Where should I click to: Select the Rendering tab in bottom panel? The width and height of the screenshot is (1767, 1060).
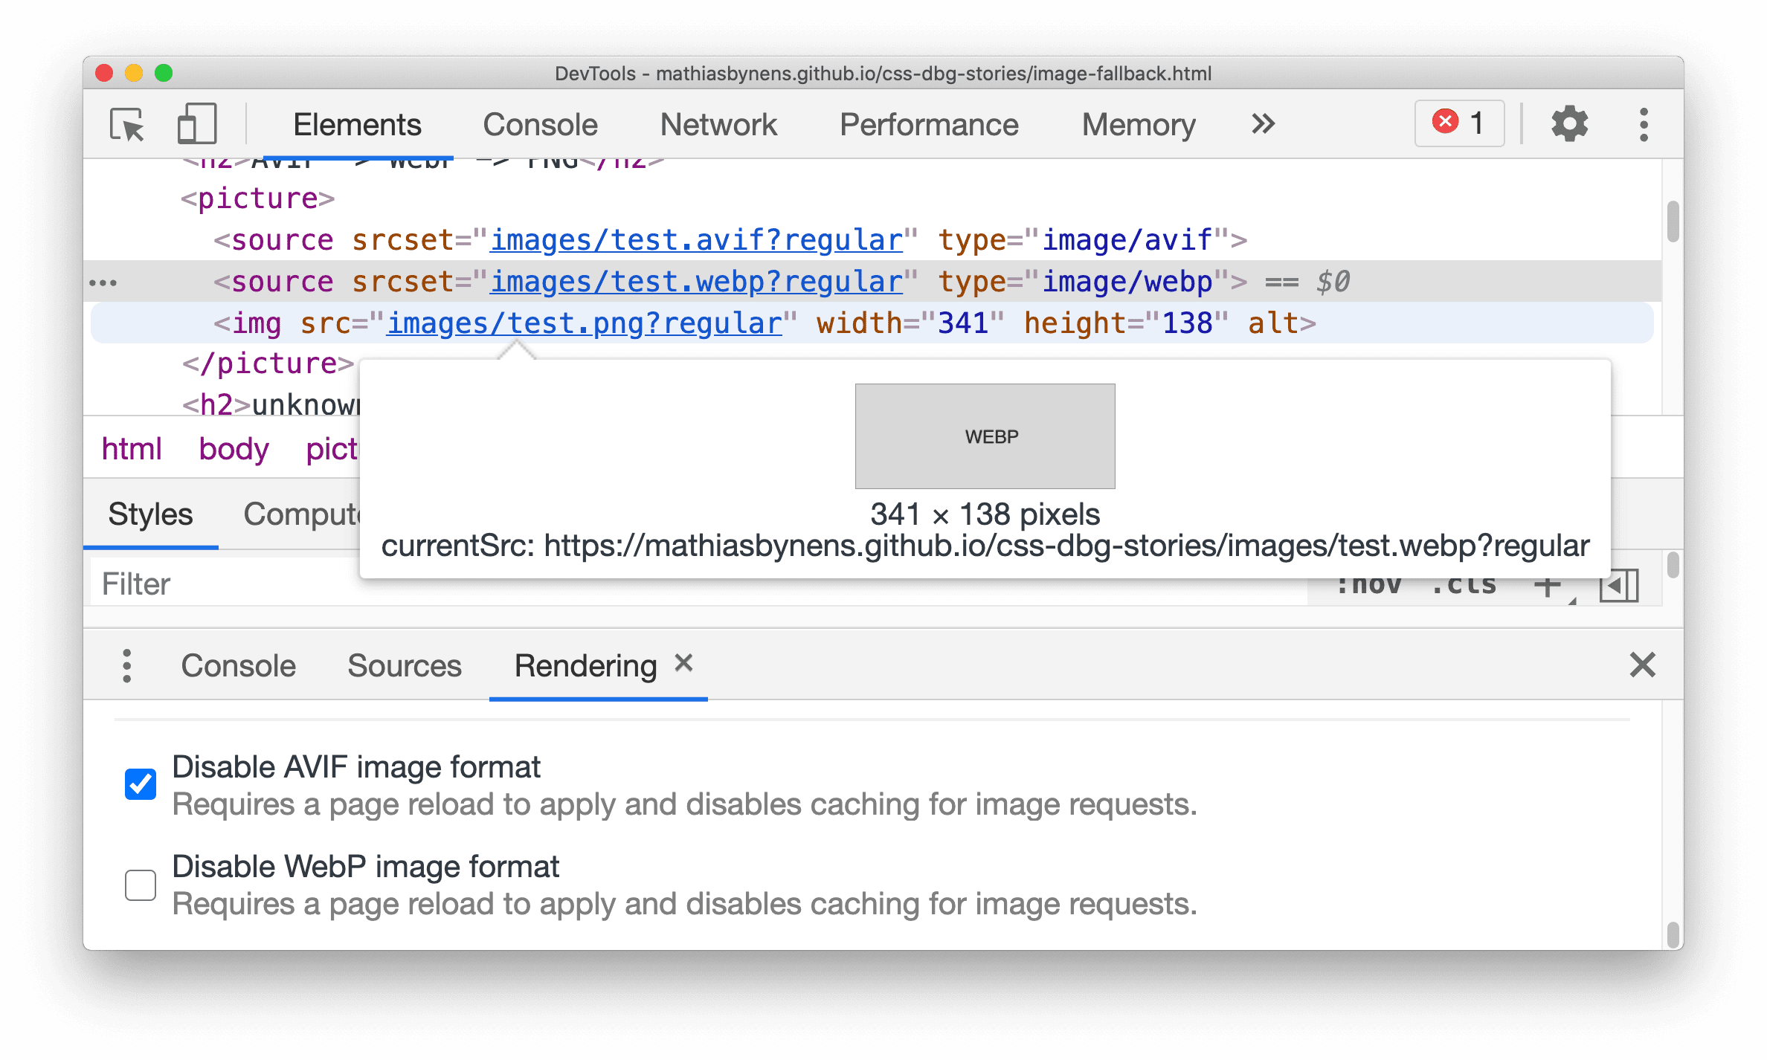585,664
